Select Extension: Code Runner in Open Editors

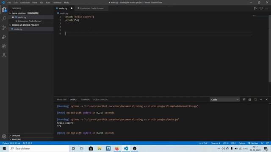[x=31, y=21]
